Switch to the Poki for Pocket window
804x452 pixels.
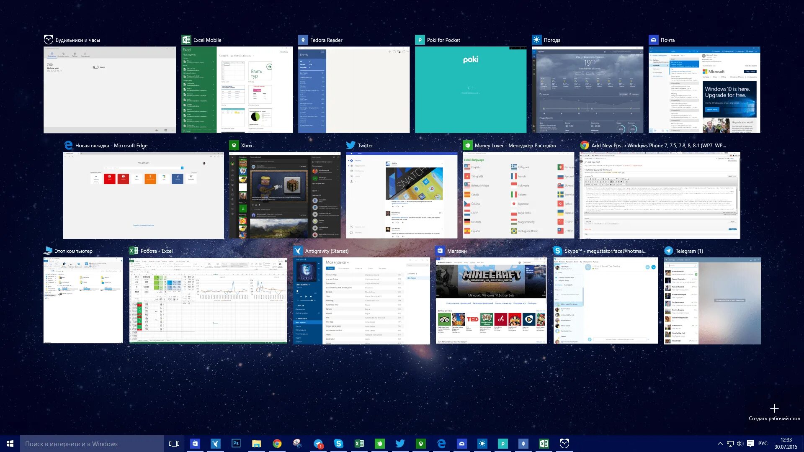[x=470, y=90]
